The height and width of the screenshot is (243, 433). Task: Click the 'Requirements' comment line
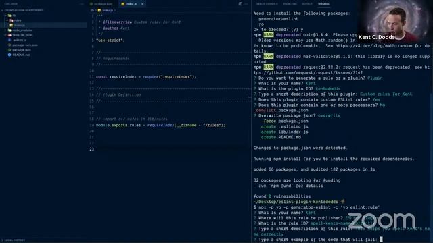coord(113,59)
